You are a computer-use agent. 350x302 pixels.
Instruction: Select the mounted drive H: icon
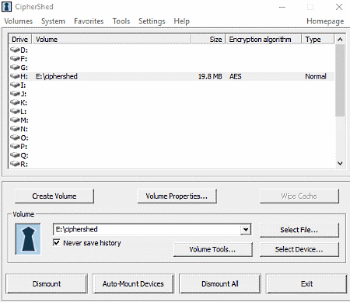(x=15, y=76)
